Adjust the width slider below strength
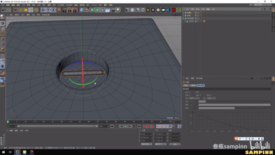 point(235,108)
